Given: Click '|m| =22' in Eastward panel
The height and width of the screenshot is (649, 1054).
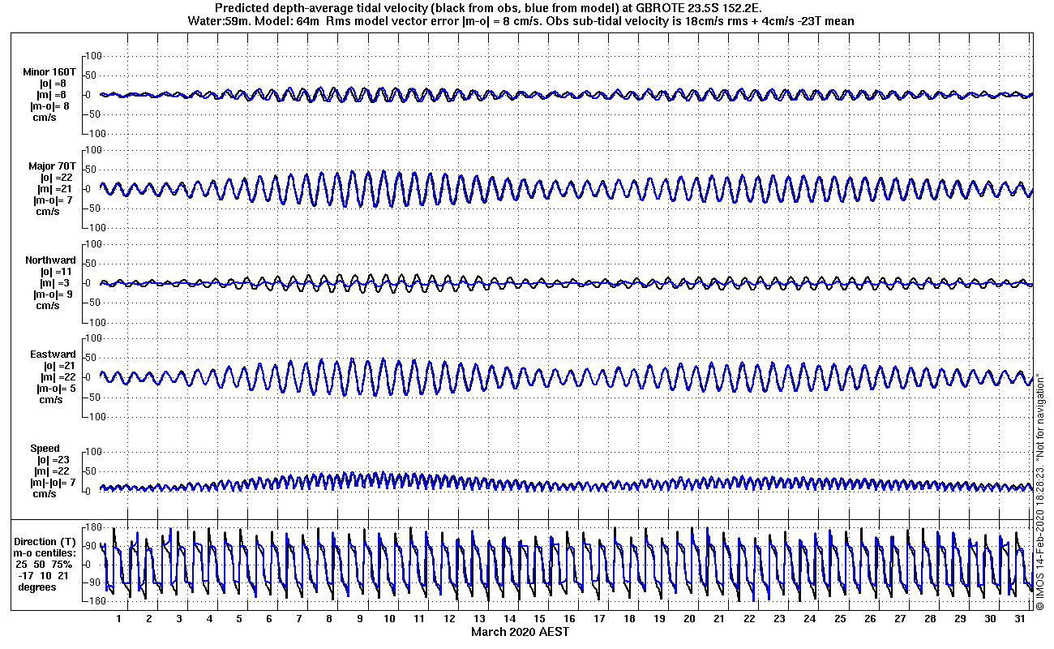Looking at the screenshot, I should 58,377.
